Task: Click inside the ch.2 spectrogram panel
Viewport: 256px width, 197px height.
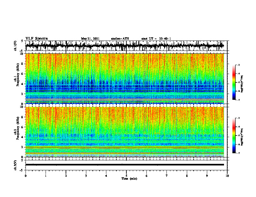Action: coord(125,132)
